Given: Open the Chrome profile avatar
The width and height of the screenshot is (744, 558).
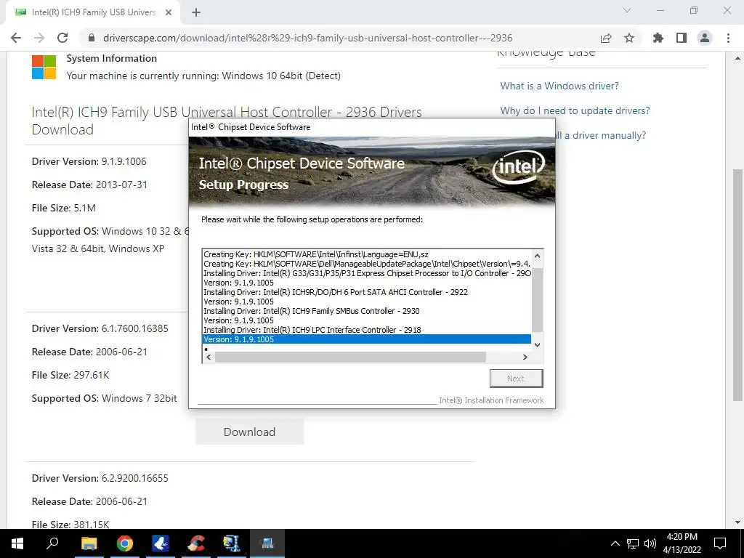Looking at the screenshot, I should pos(705,38).
